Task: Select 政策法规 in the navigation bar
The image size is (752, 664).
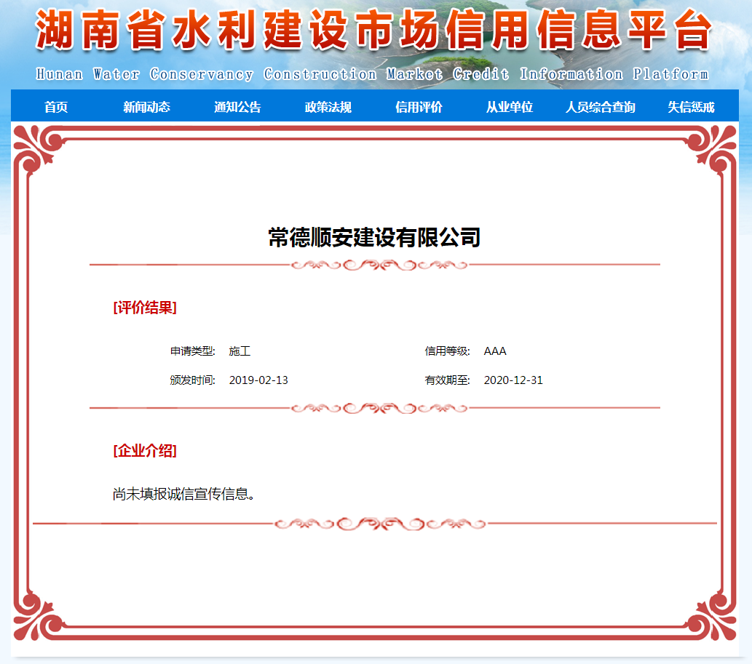Action: coord(328,107)
